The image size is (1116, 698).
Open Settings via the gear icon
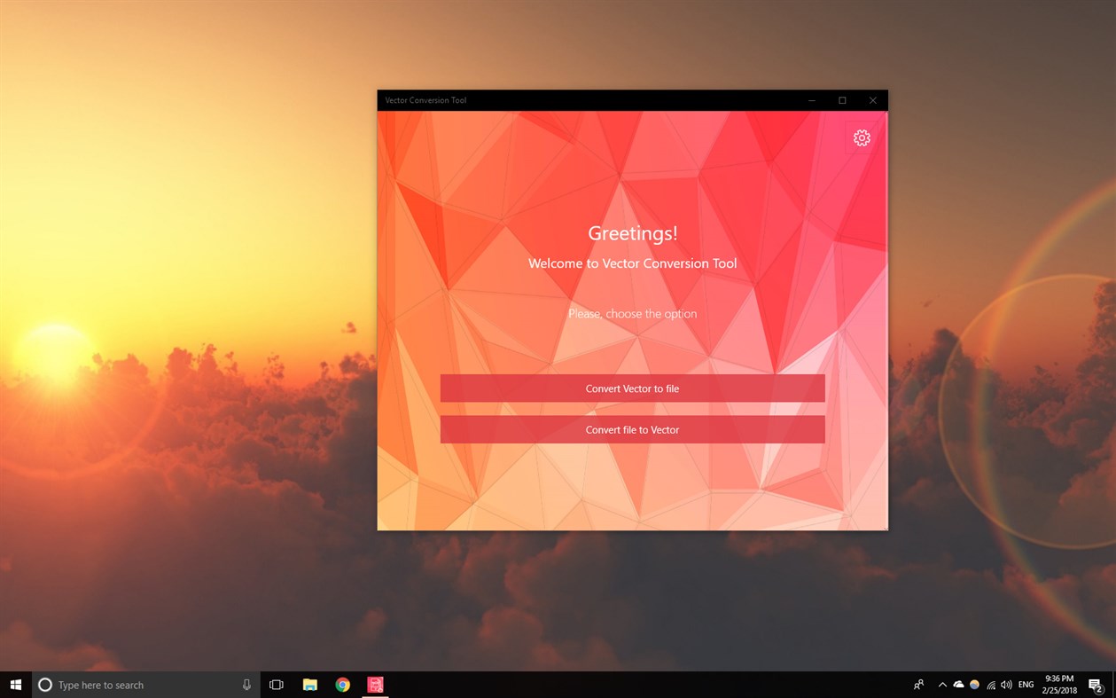(x=861, y=138)
